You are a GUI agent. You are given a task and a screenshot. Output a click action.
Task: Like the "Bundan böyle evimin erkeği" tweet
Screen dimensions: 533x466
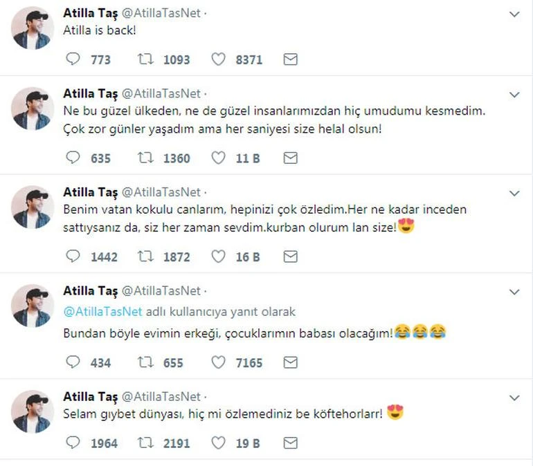click(x=218, y=362)
